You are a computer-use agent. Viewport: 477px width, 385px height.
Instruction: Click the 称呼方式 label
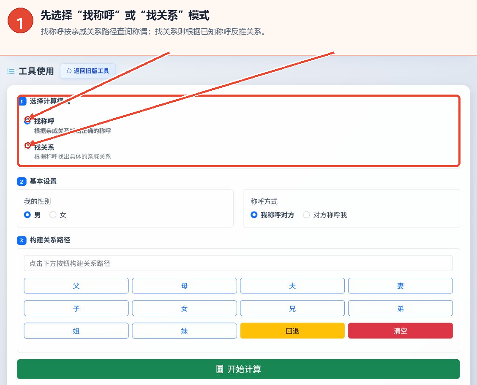tap(264, 201)
